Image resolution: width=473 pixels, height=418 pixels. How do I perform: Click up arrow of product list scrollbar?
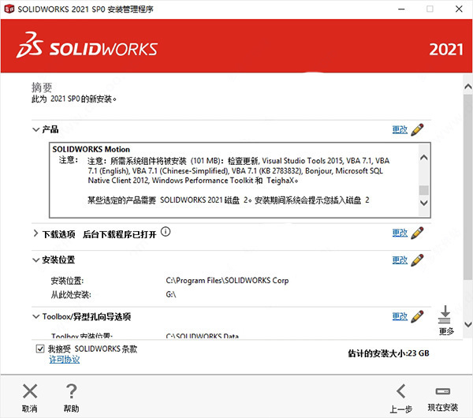[x=424, y=158]
